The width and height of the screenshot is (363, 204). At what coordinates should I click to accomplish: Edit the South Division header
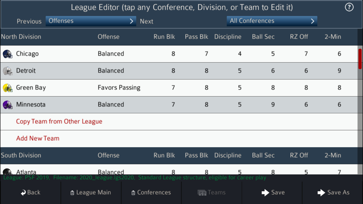[x=21, y=155]
